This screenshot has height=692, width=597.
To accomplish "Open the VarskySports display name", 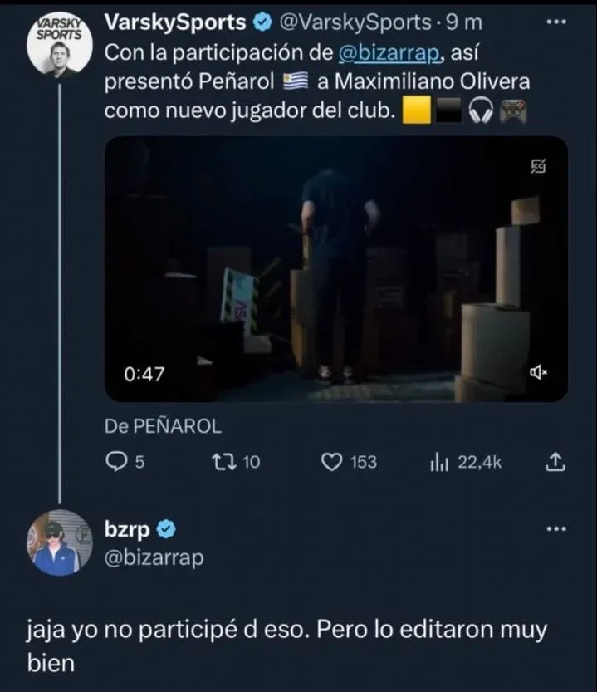I will [x=175, y=22].
